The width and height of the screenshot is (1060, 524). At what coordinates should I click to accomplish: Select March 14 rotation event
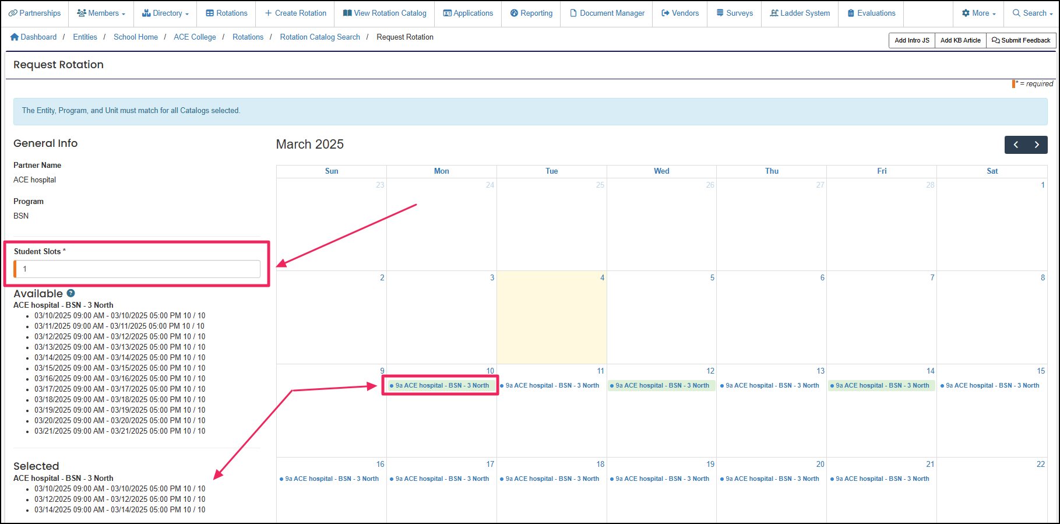click(x=882, y=386)
